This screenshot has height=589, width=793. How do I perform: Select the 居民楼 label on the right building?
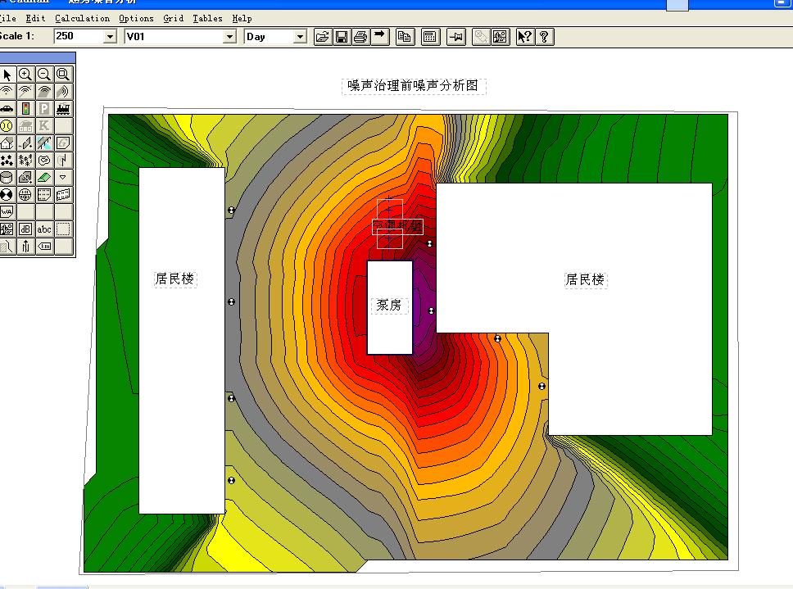(x=586, y=279)
